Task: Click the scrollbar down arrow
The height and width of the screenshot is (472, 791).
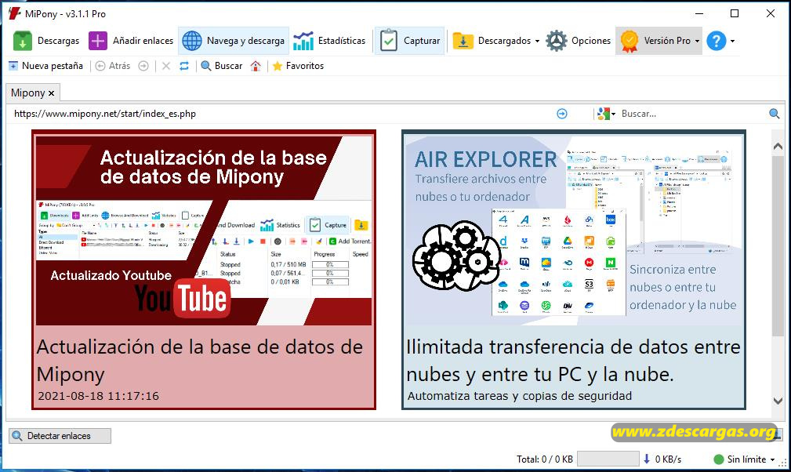Action: [x=778, y=401]
